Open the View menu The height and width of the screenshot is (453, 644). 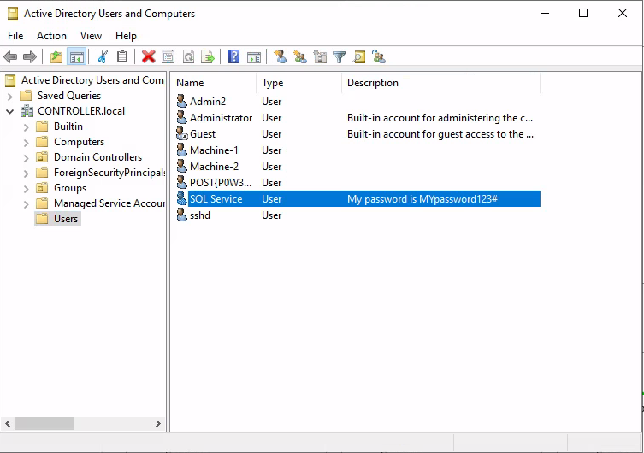91,36
